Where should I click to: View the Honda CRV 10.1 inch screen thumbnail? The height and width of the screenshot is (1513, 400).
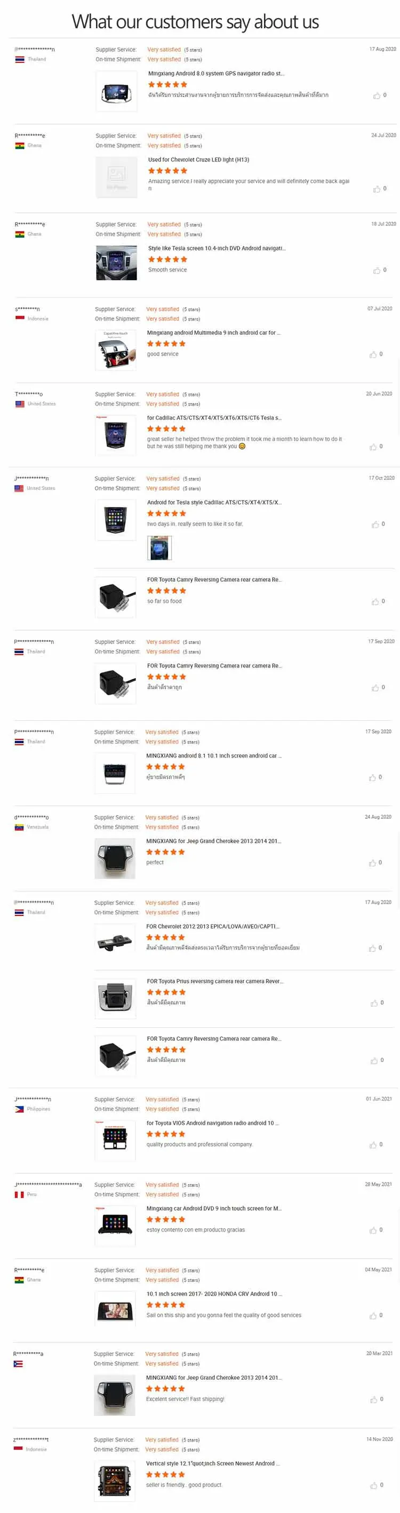click(115, 1310)
